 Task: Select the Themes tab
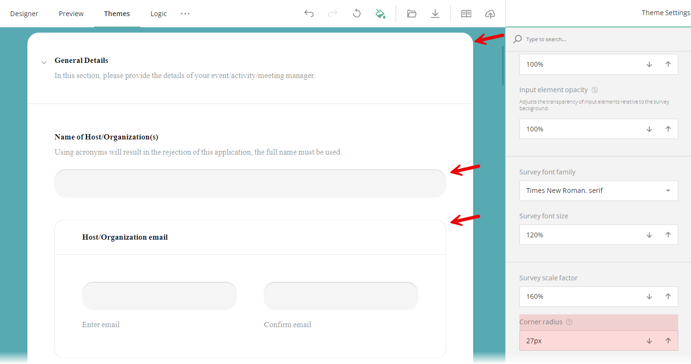coord(117,14)
